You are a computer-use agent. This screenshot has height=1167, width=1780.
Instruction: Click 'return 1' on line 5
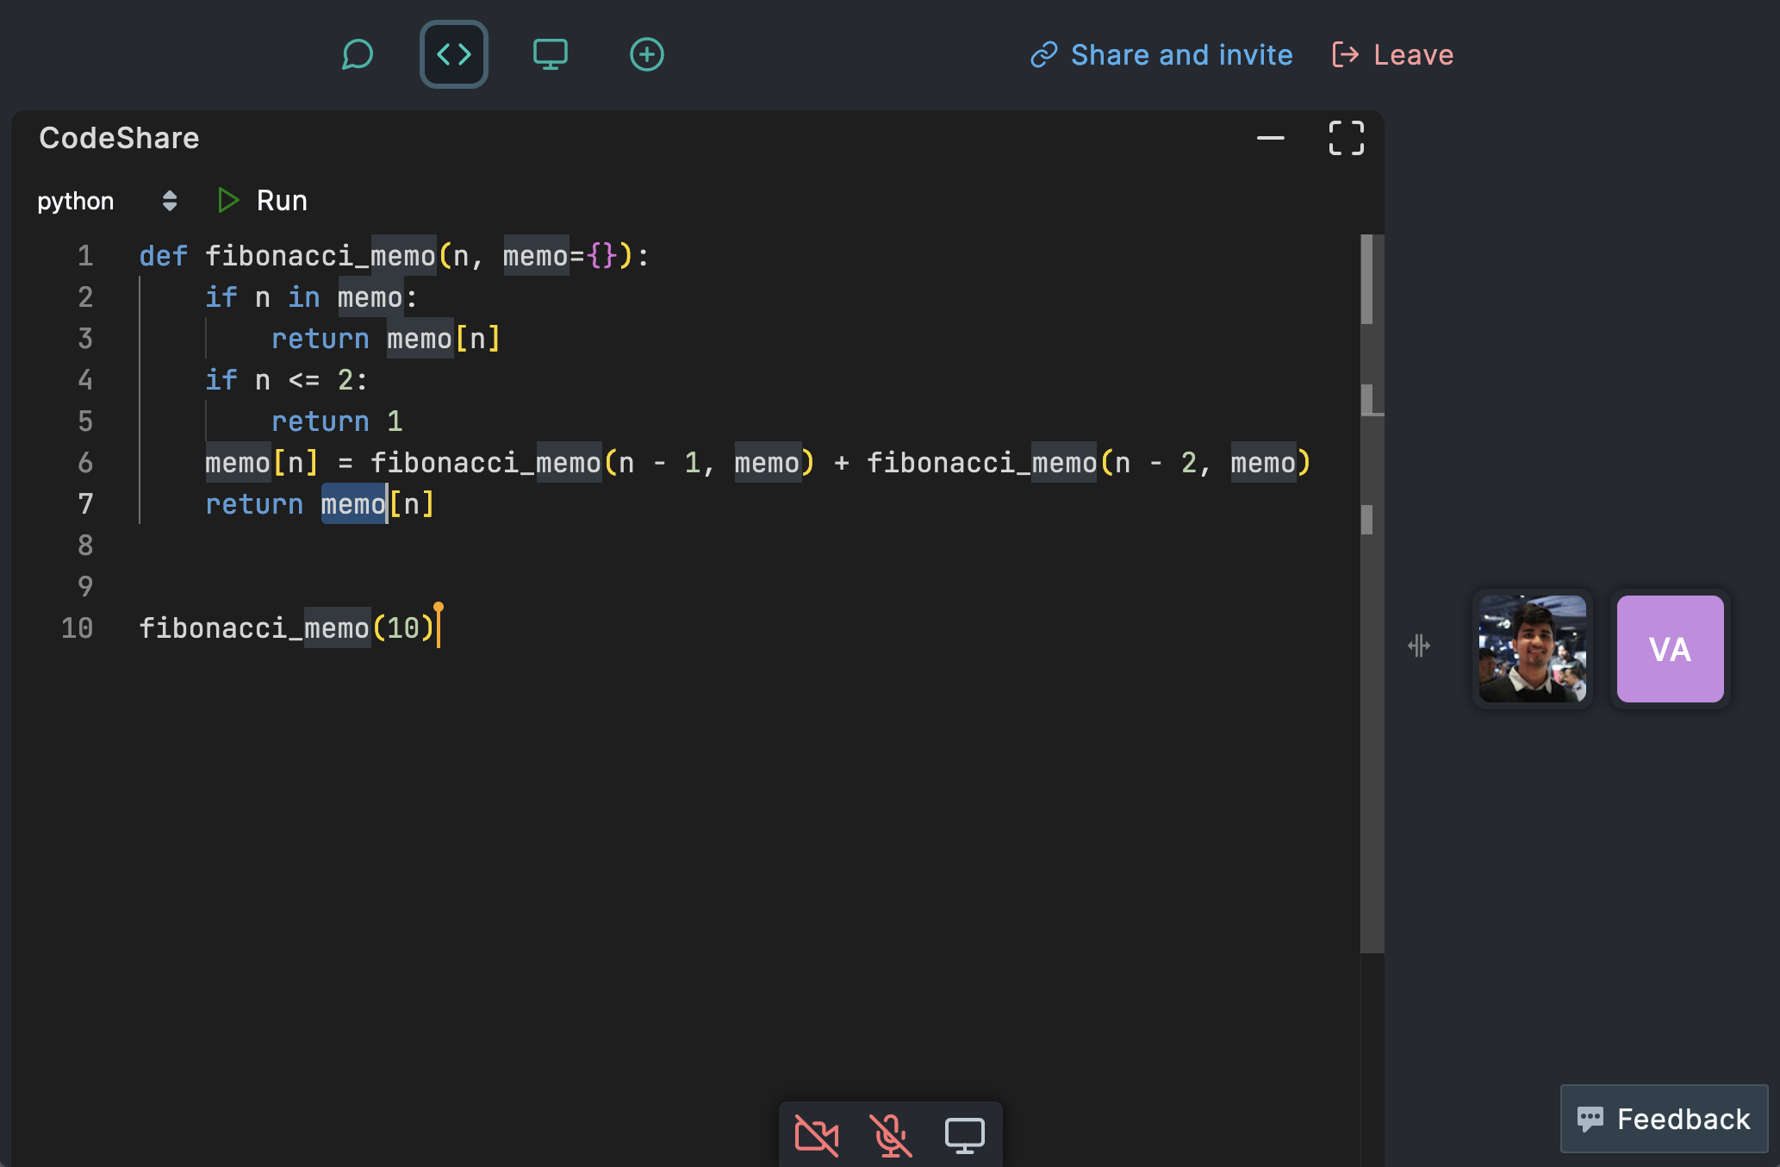point(337,421)
